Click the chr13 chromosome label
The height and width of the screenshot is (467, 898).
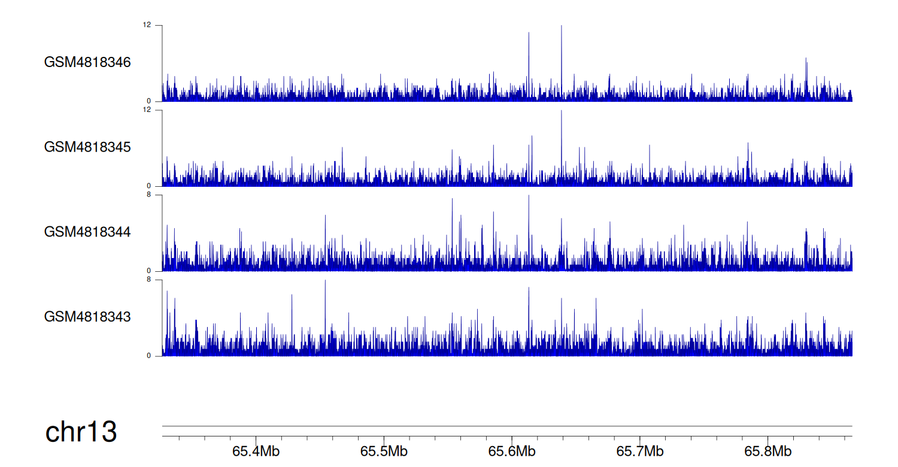81,432
